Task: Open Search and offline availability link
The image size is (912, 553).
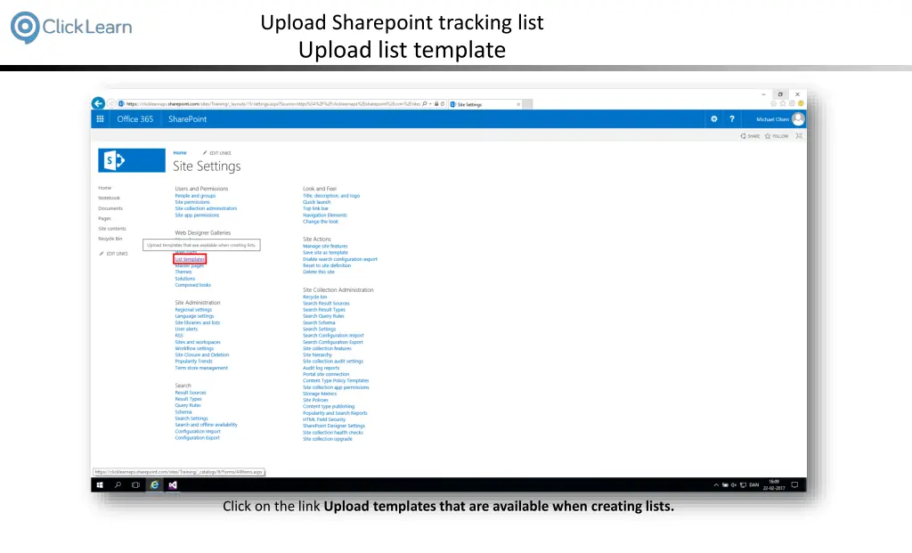Action: tap(206, 425)
